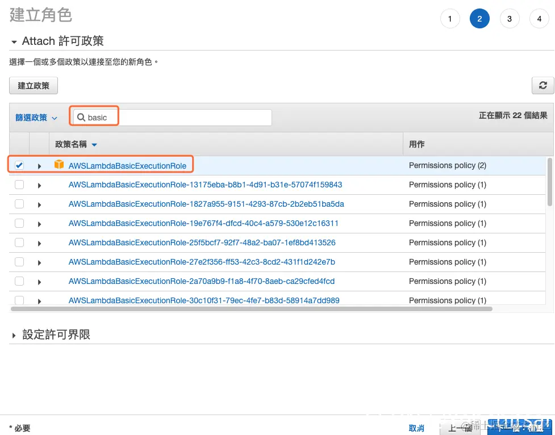The image size is (555, 435).
Task: Click 取消 to cancel role creation
Action: (x=416, y=428)
